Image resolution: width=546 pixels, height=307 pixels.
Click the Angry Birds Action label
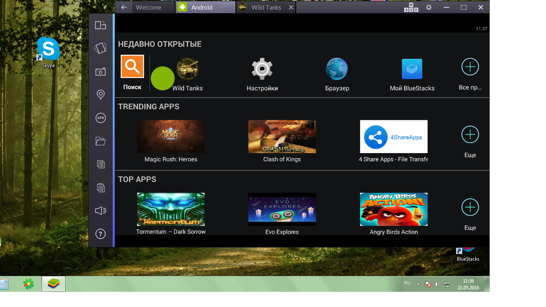tap(394, 232)
